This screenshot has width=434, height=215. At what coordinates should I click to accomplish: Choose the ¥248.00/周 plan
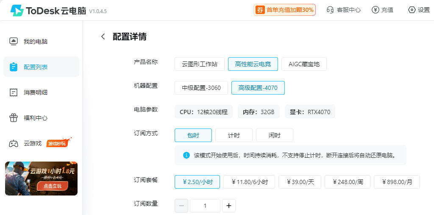348,182
